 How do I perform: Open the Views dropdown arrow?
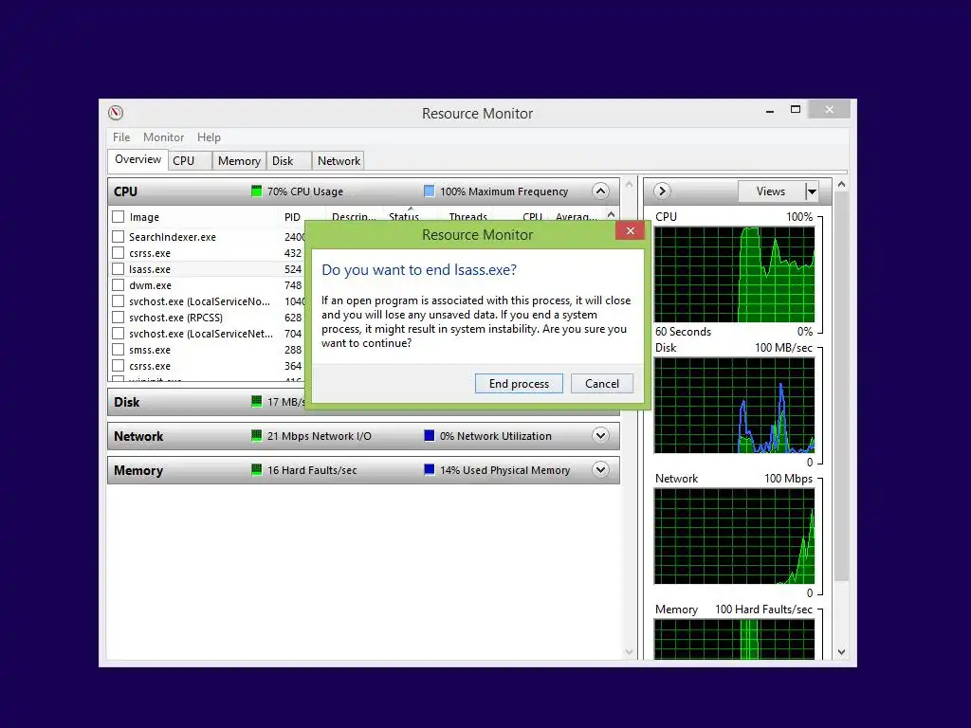[x=812, y=191]
